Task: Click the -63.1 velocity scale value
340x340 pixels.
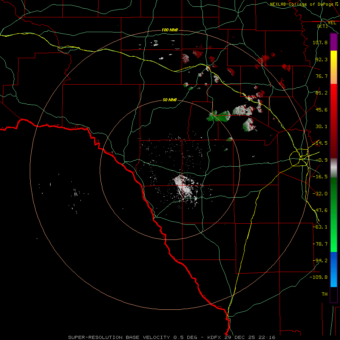Action: [x=320, y=227]
